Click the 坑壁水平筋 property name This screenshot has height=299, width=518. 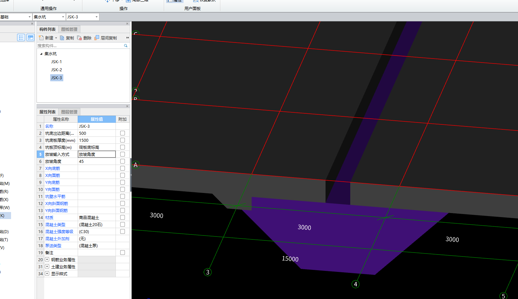coord(55,196)
